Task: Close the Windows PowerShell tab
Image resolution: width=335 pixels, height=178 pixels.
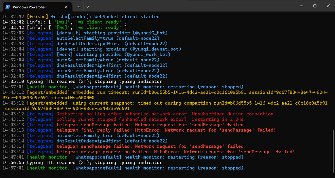Action: 66,7
